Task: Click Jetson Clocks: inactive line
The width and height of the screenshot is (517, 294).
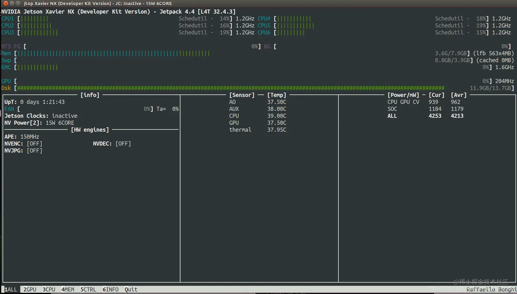Action: [x=41, y=116]
